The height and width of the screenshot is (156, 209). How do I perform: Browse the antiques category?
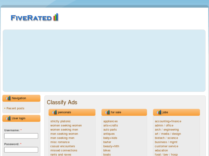[109, 134]
